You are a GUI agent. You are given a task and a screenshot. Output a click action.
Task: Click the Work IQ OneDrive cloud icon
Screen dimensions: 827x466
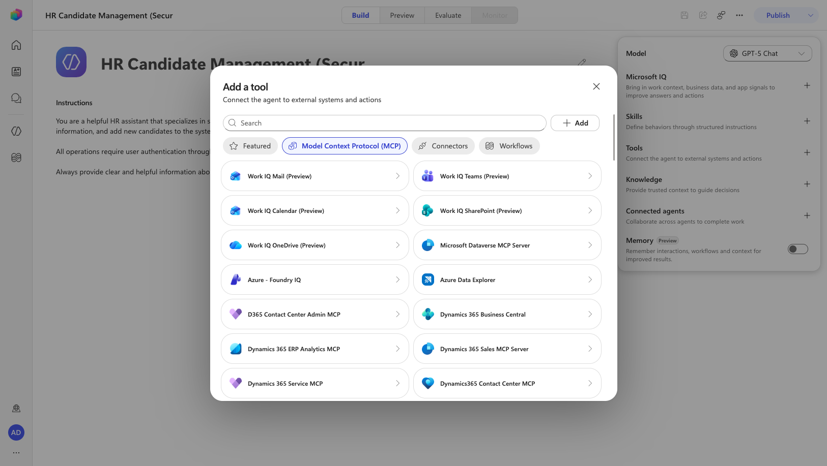[236, 245]
